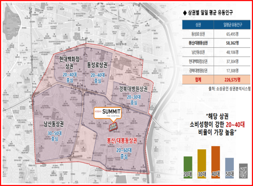Click the 현대백화점상권 table row name
The image size is (253, 186).
point(198,61)
